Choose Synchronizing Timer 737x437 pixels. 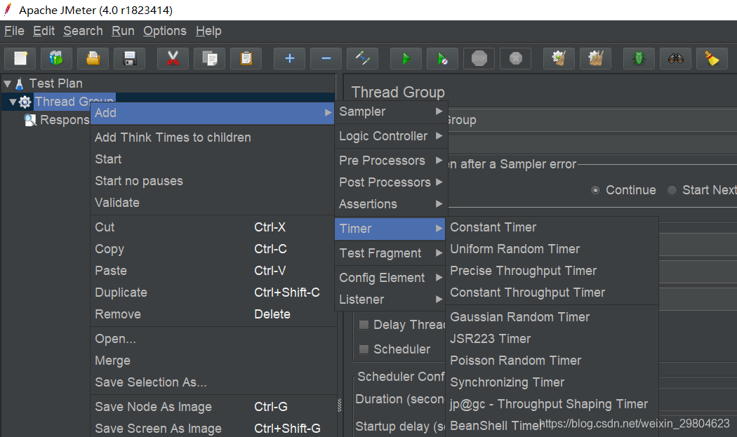pyautogui.click(x=552, y=382)
